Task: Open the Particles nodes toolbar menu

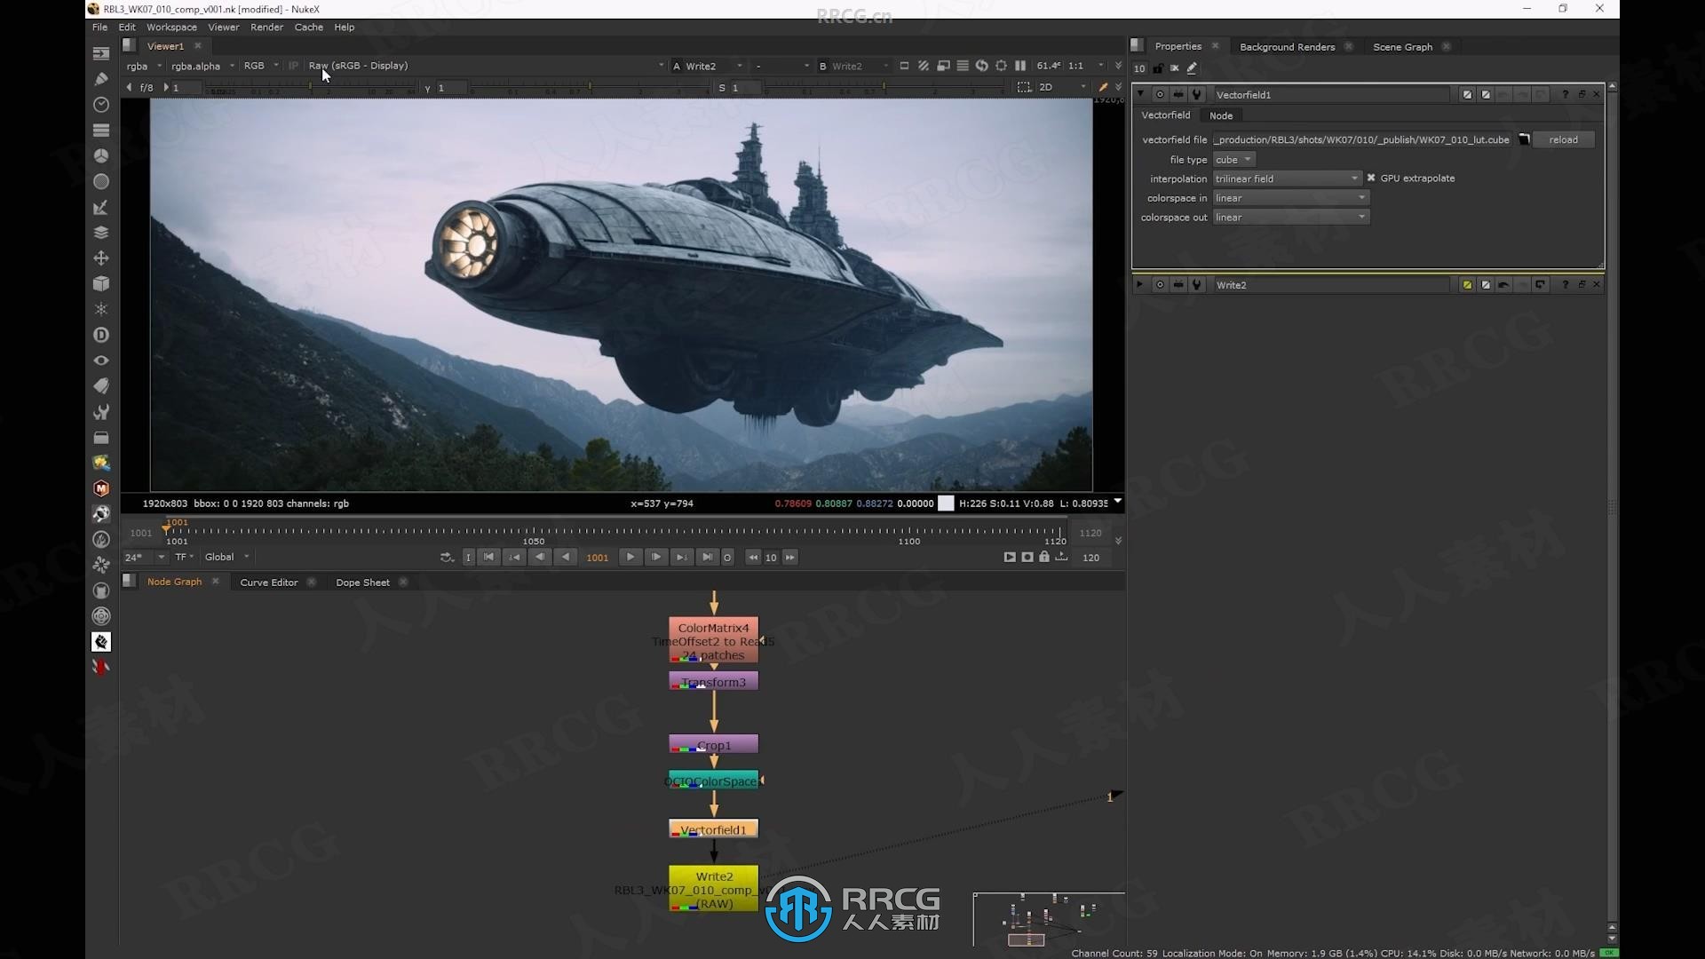Action: click(101, 309)
